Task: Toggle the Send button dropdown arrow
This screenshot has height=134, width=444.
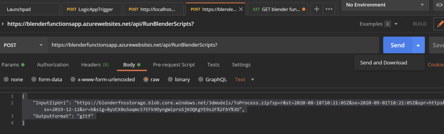Action: (418, 45)
